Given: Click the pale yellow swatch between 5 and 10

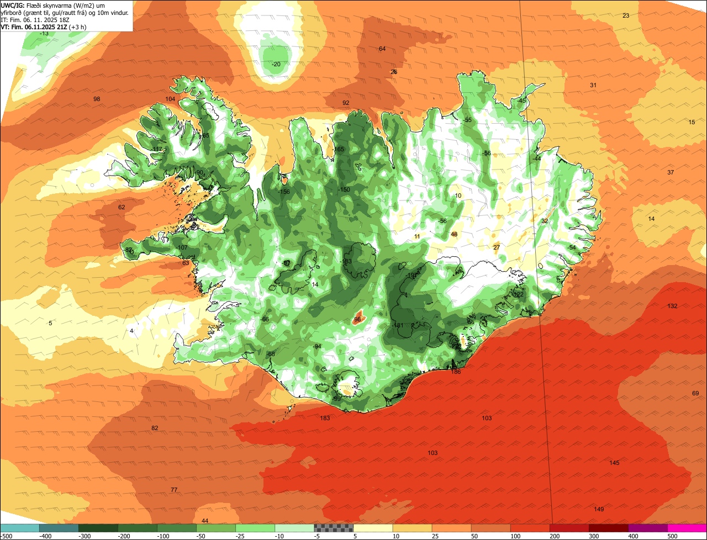Looking at the screenshot, I should (372, 528).
